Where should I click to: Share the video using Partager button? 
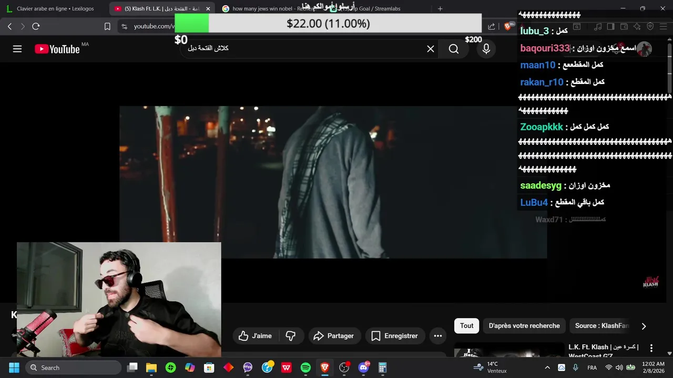pos(334,336)
